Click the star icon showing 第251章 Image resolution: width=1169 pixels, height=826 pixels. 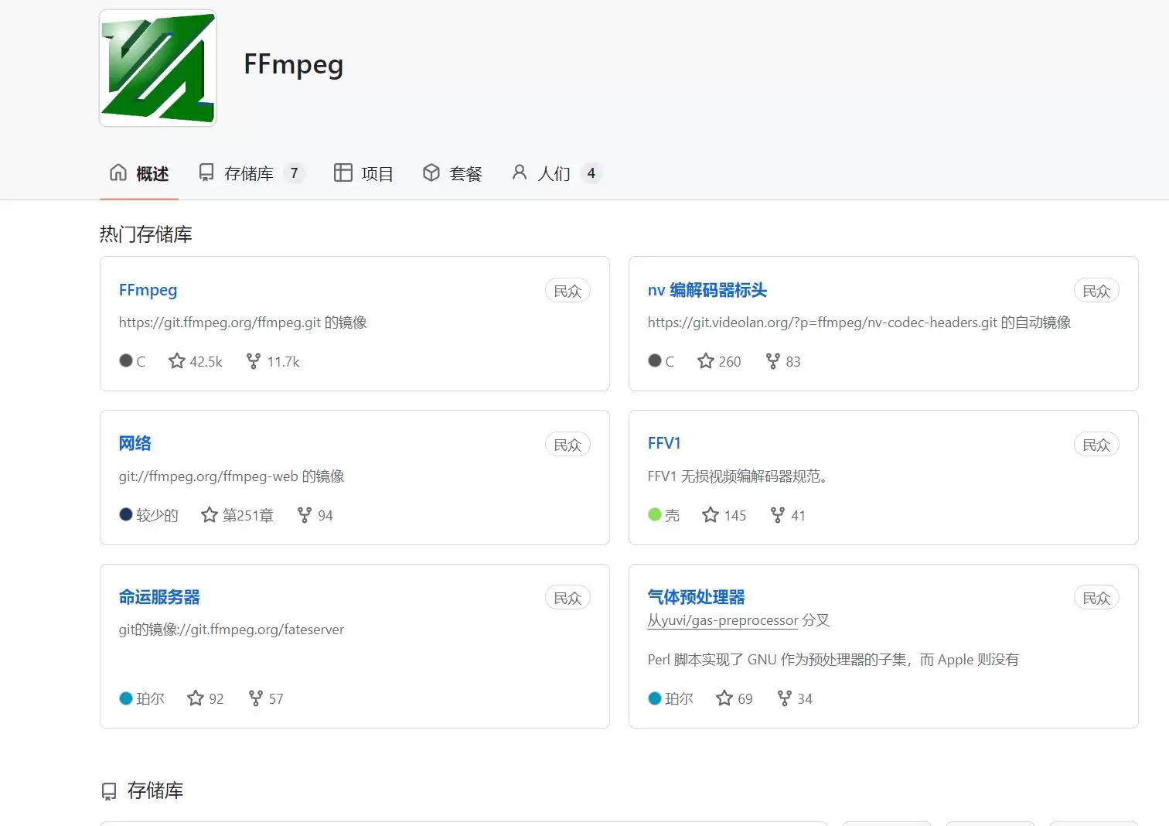click(x=210, y=515)
